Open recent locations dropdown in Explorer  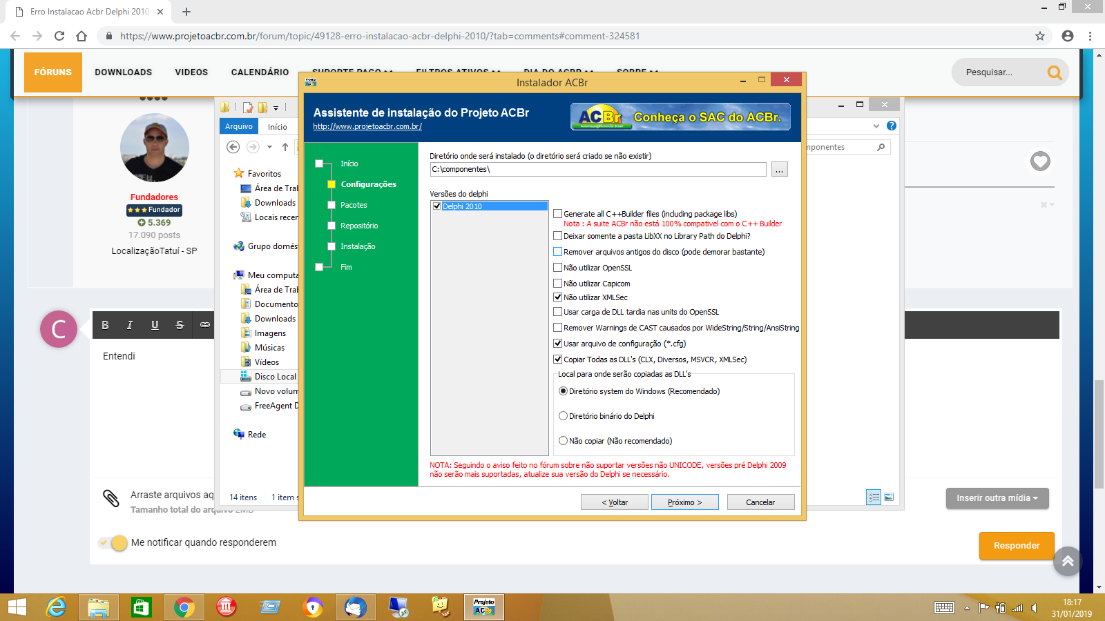269,147
